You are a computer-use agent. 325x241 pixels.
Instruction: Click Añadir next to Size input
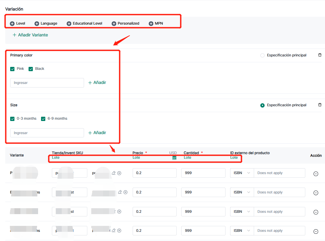click(97, 133)
